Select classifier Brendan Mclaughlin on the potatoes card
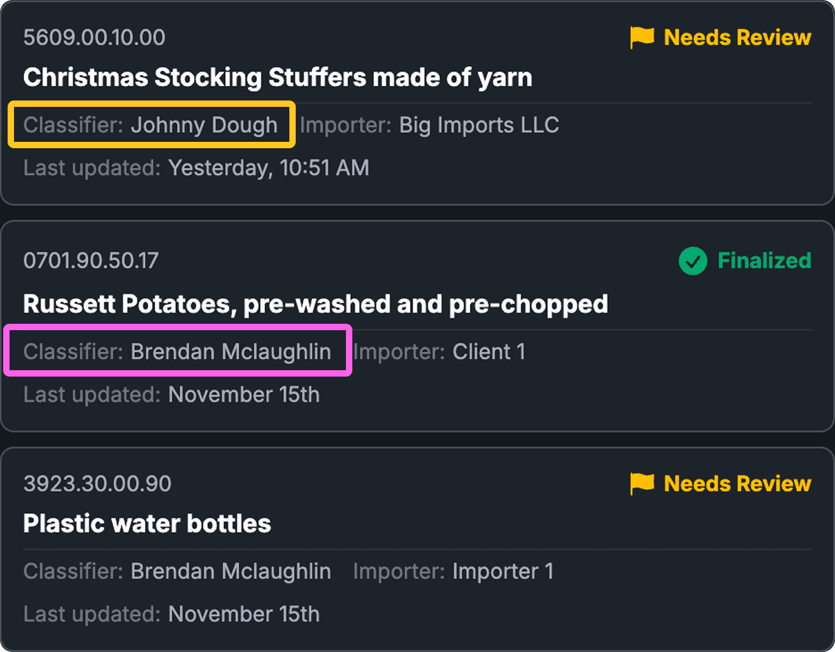Screen dimensions: 835x652 coord(230,352)
